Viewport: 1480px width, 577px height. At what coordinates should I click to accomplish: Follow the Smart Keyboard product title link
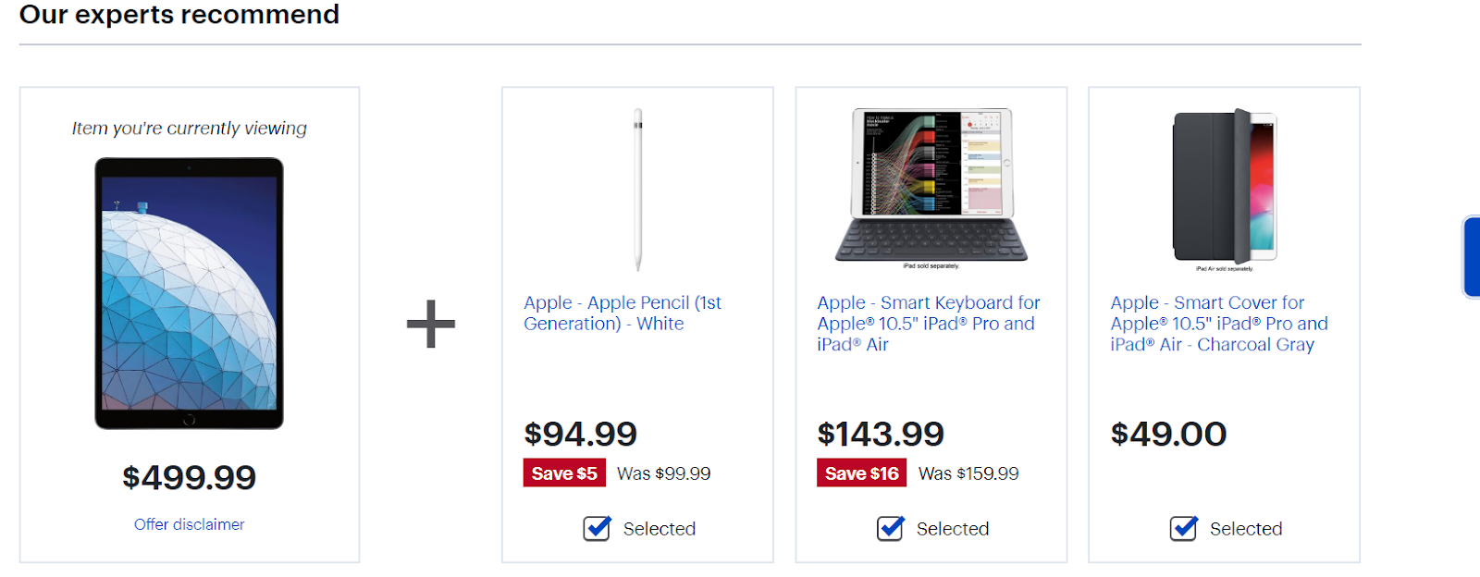pos(928,323)
